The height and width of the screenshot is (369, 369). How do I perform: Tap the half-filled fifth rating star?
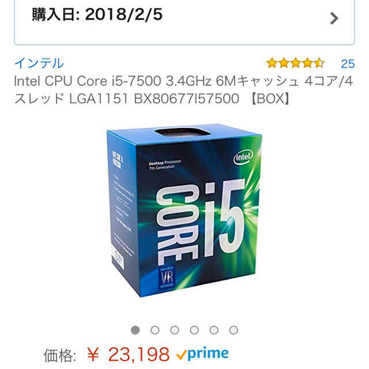pyautogui.click(x=319, y=63)
